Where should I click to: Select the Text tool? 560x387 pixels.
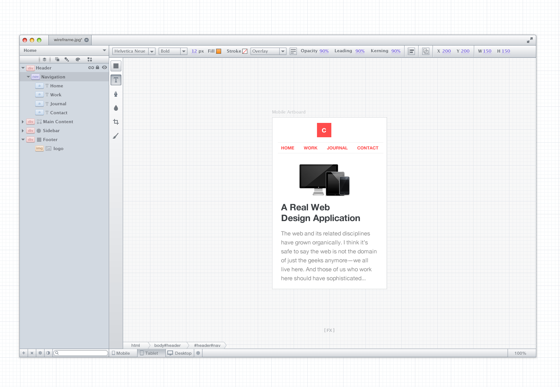click(x=116, y=80)
